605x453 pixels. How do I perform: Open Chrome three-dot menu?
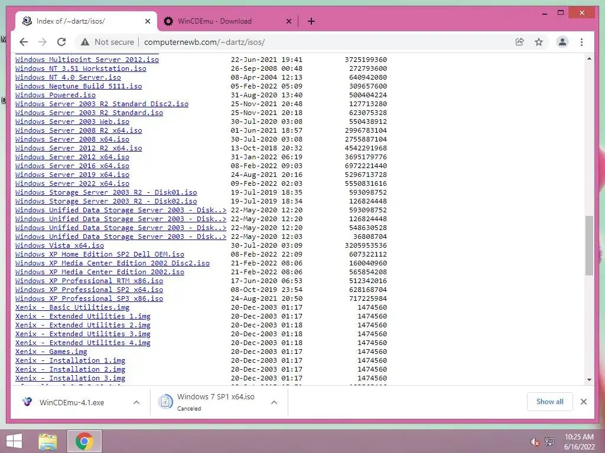(581, 42)
